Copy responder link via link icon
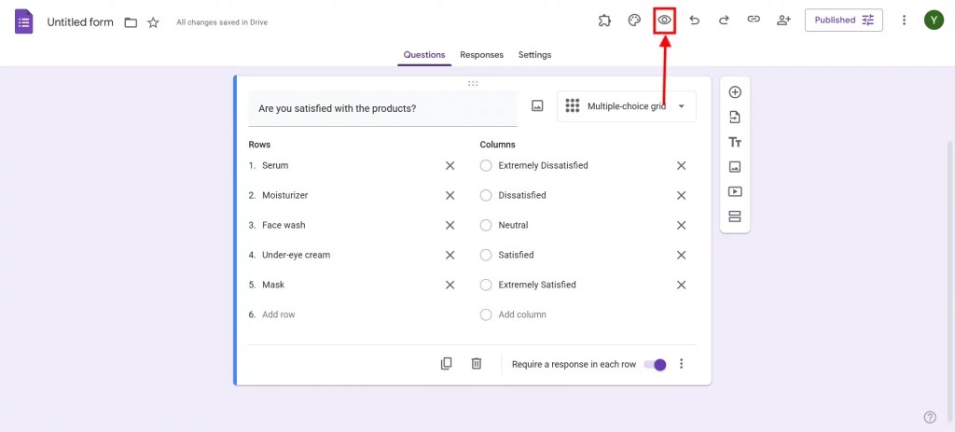Viewport: 955px width, 432px height. tap(754, 20)
